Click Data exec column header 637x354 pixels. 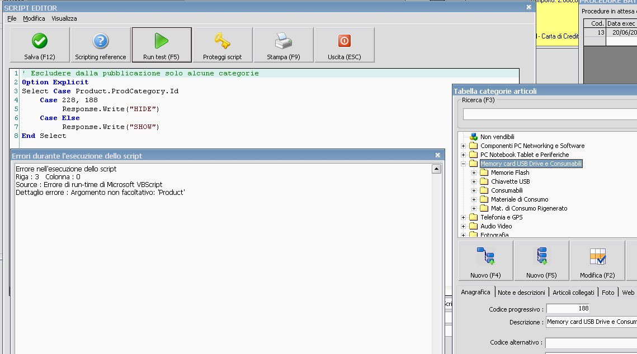tap(621, 23)
